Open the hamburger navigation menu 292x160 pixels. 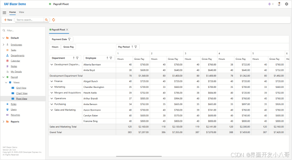click(4, 13)
